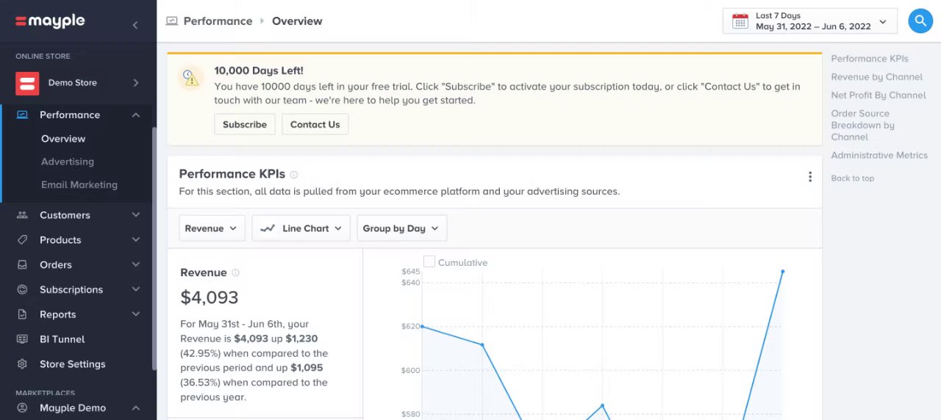
Task: Click the Subscribe button
Action: tap(245, 125)
